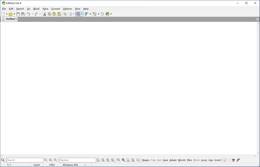260x167 pixels.
Task: Click the owl RegexBuddy icon
Action: coord(233,160)
